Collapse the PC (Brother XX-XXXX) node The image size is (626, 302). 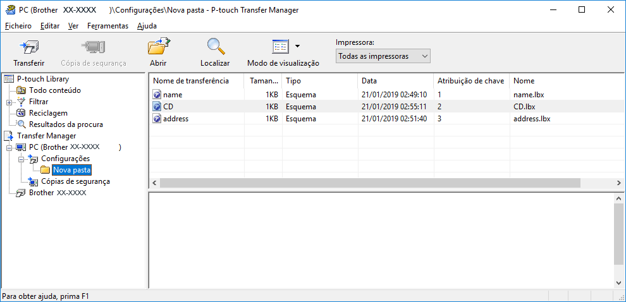tap(9, 148)
